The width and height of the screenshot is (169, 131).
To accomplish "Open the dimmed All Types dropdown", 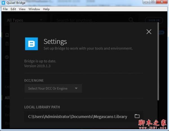I will click(x=25, y=20).
